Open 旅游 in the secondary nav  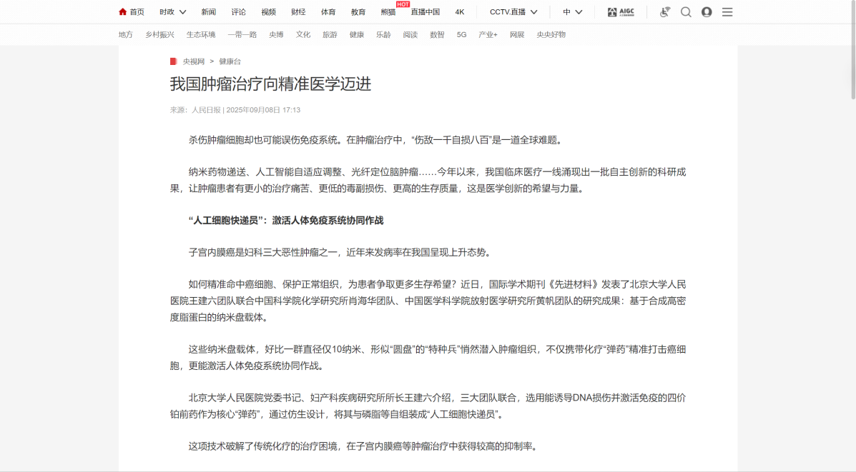pos(330,34)
